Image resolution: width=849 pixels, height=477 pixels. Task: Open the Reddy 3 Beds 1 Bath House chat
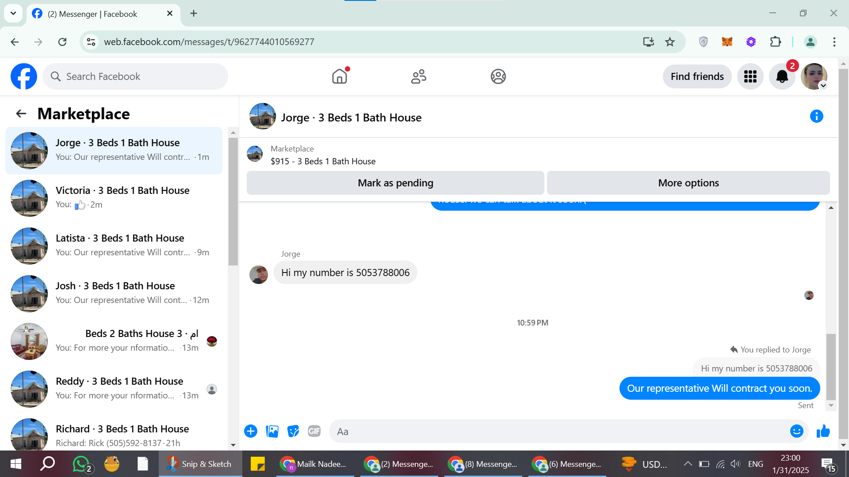click(114, 389)
